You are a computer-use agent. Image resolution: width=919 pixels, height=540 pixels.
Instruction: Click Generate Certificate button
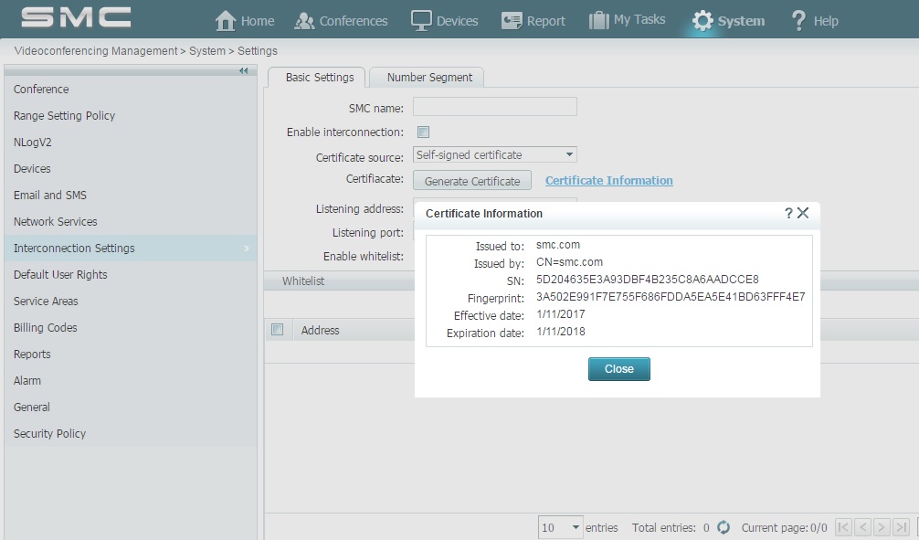(472, 181)
